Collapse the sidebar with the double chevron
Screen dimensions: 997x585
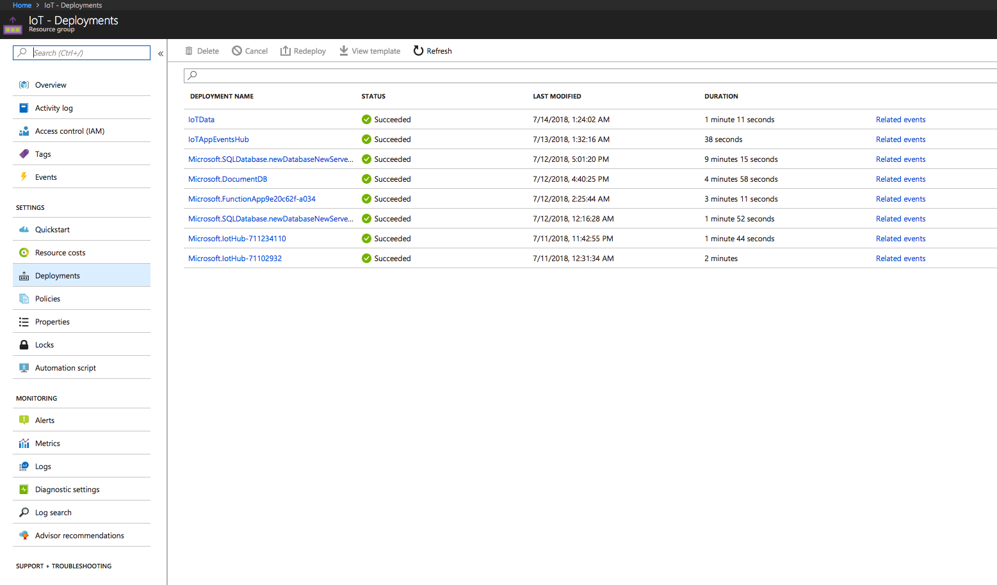pos(161,54)
